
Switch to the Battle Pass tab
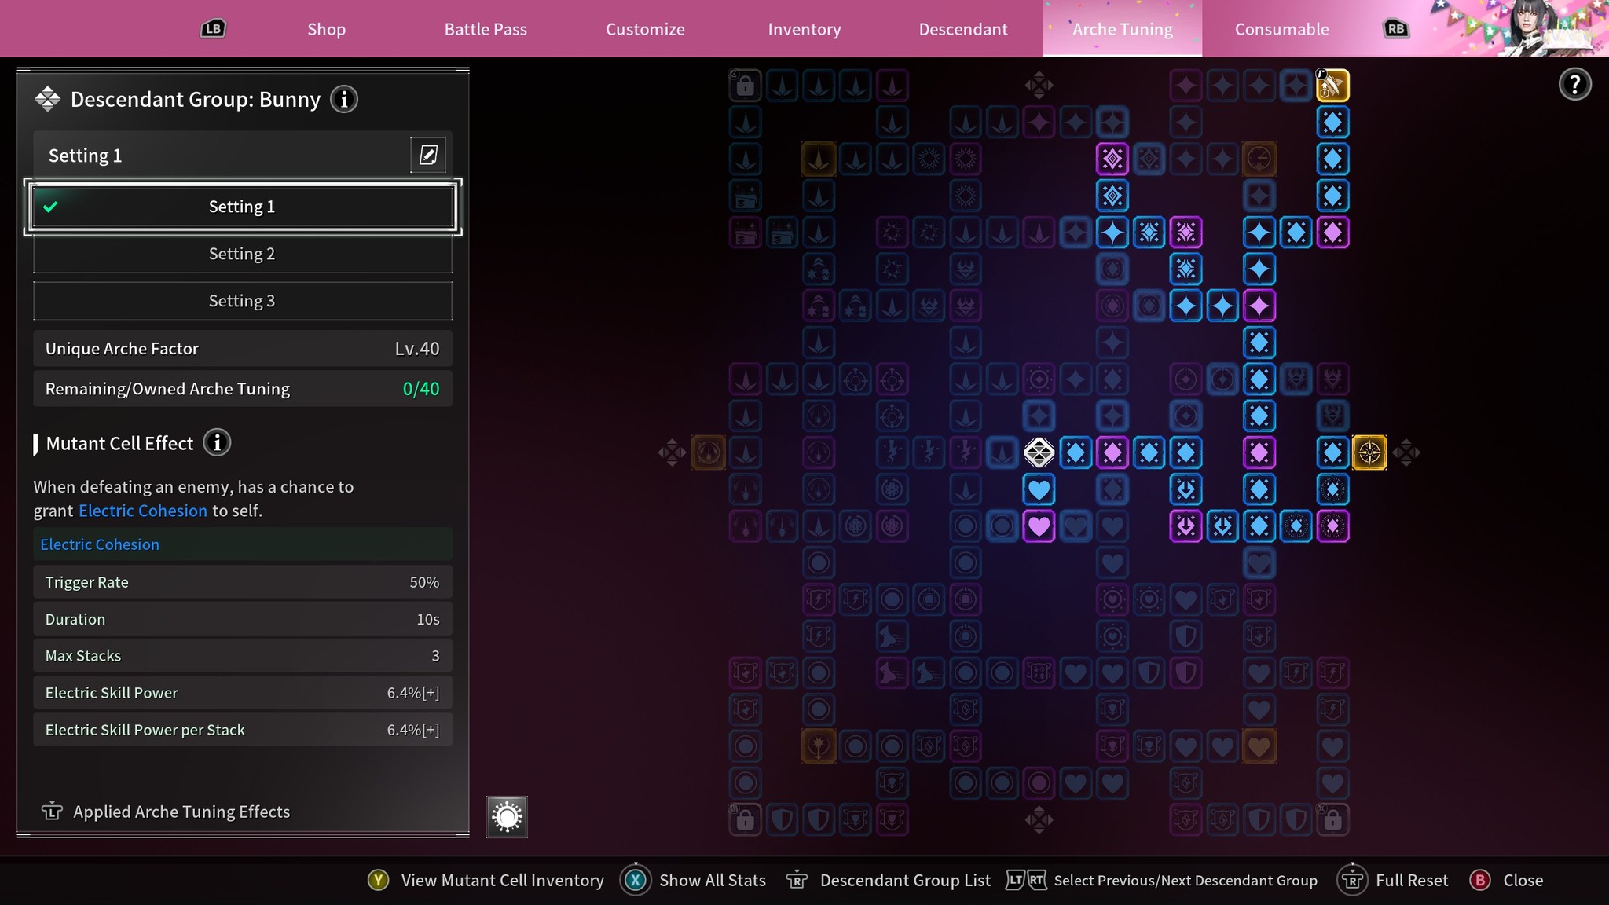pyautogui.click(x=486, y=29)
